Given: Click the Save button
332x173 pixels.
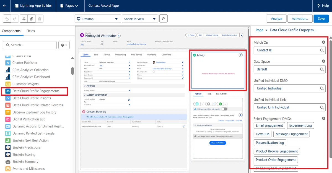Looking at the screenshot, I should (321, 19).
